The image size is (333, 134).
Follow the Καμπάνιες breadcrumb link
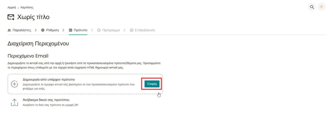click(27, 7)
